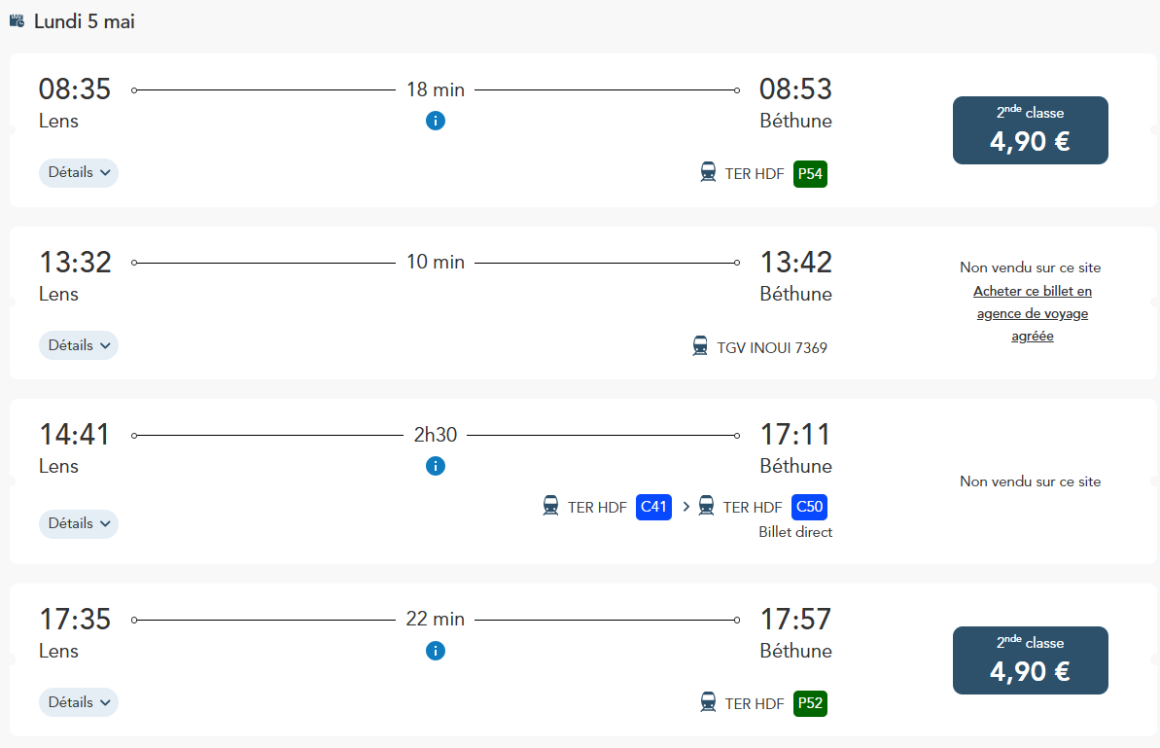Click the green P54 line badge

[x=810, y=174]
